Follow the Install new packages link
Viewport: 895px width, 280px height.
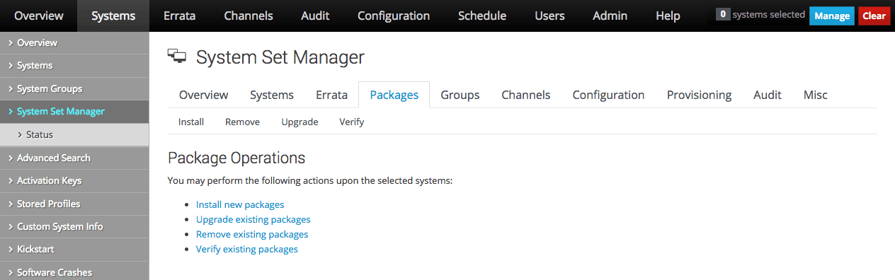240,204
